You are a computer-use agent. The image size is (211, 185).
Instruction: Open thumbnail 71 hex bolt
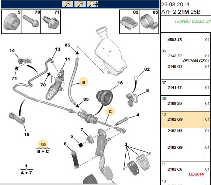coord(51,22)
